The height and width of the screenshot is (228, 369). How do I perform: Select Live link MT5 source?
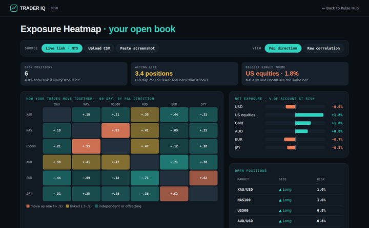point(62,48)
